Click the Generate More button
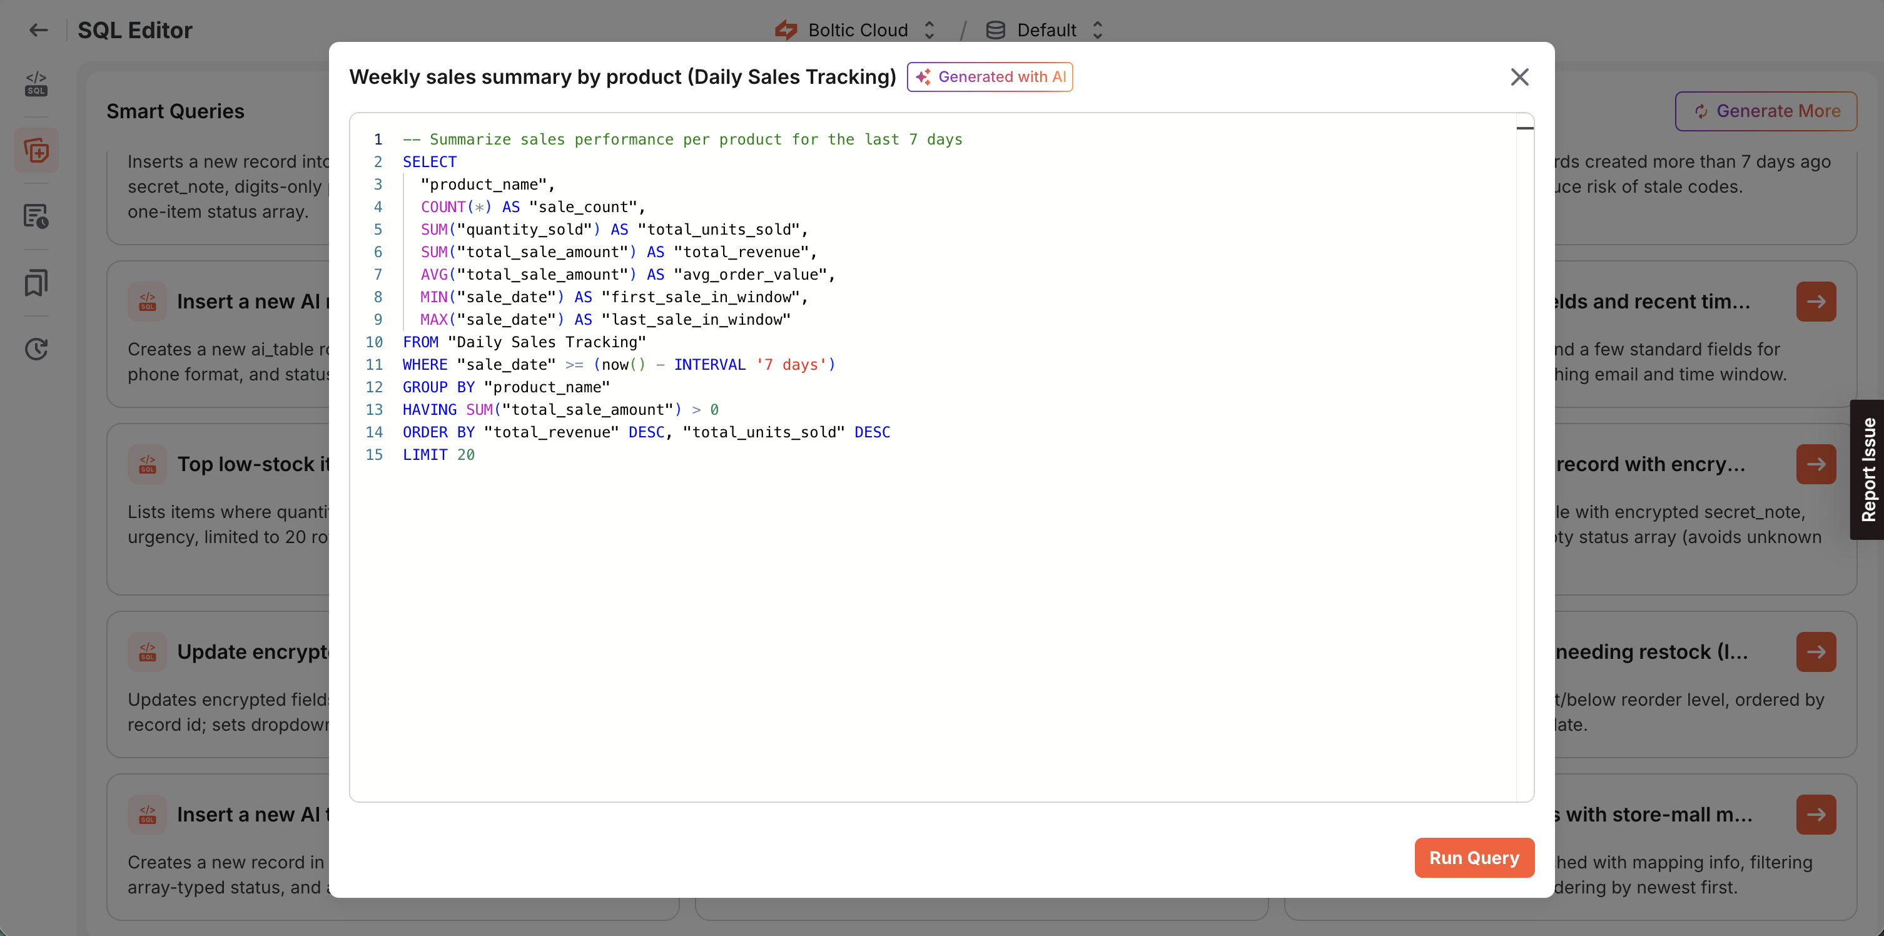The width and height of the screenshot is (1884, 936). [1766, 111]
